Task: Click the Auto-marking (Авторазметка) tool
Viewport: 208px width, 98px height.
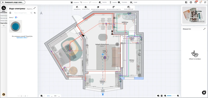Action: coord(77,7)
